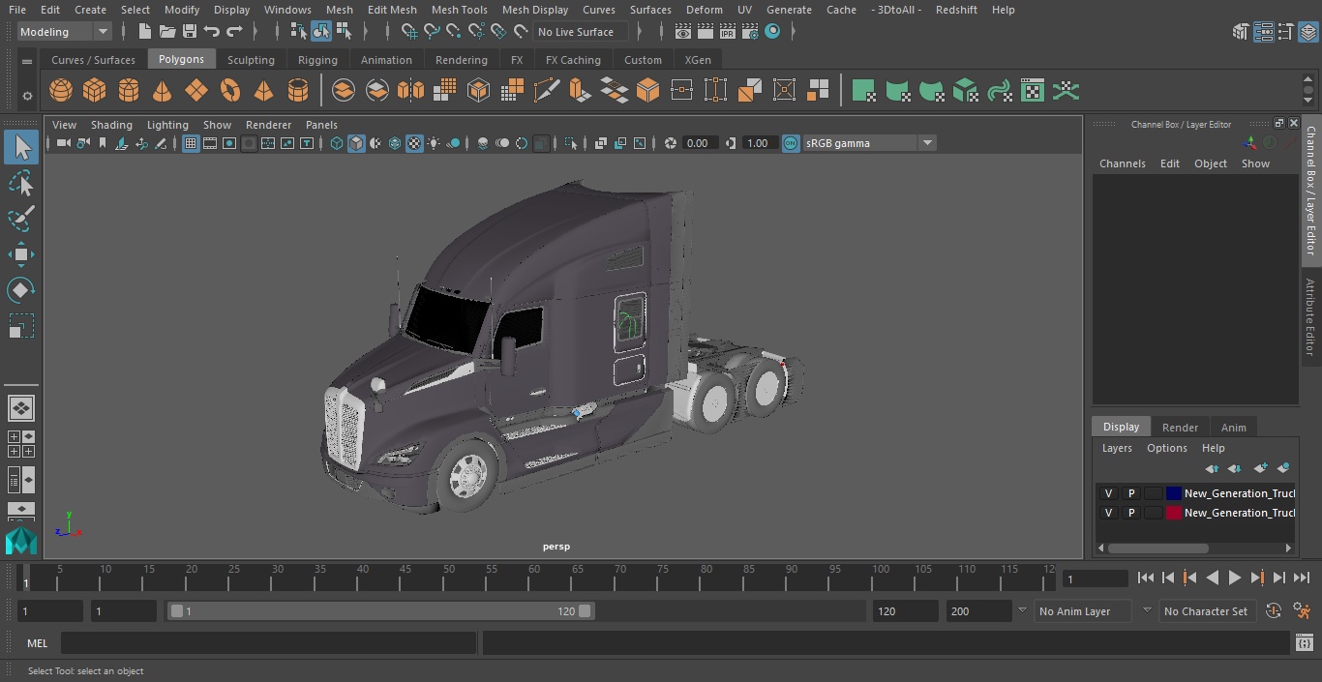Select the Rotate tool in the toolbox
Image resolution: width=1322 pixels, height=682 pixels.
coord(21,290)
